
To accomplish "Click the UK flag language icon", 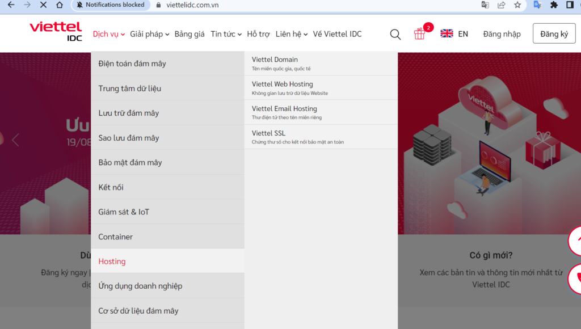I will (447, 33).
